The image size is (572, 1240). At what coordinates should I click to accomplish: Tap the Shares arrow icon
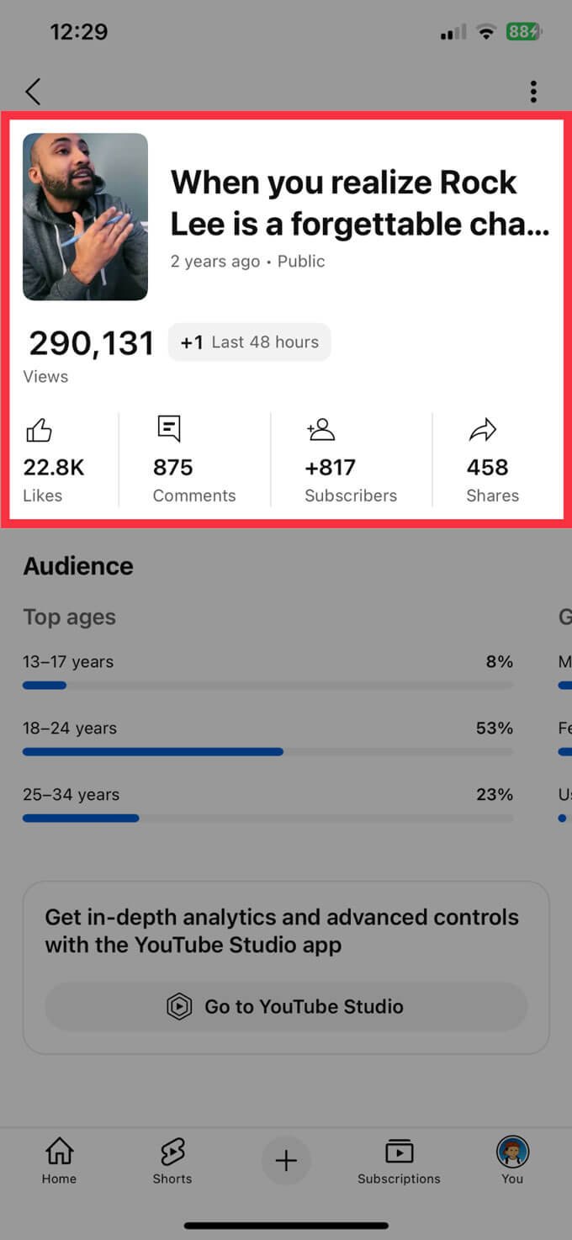pyautogui.click(x=482, y=432)
